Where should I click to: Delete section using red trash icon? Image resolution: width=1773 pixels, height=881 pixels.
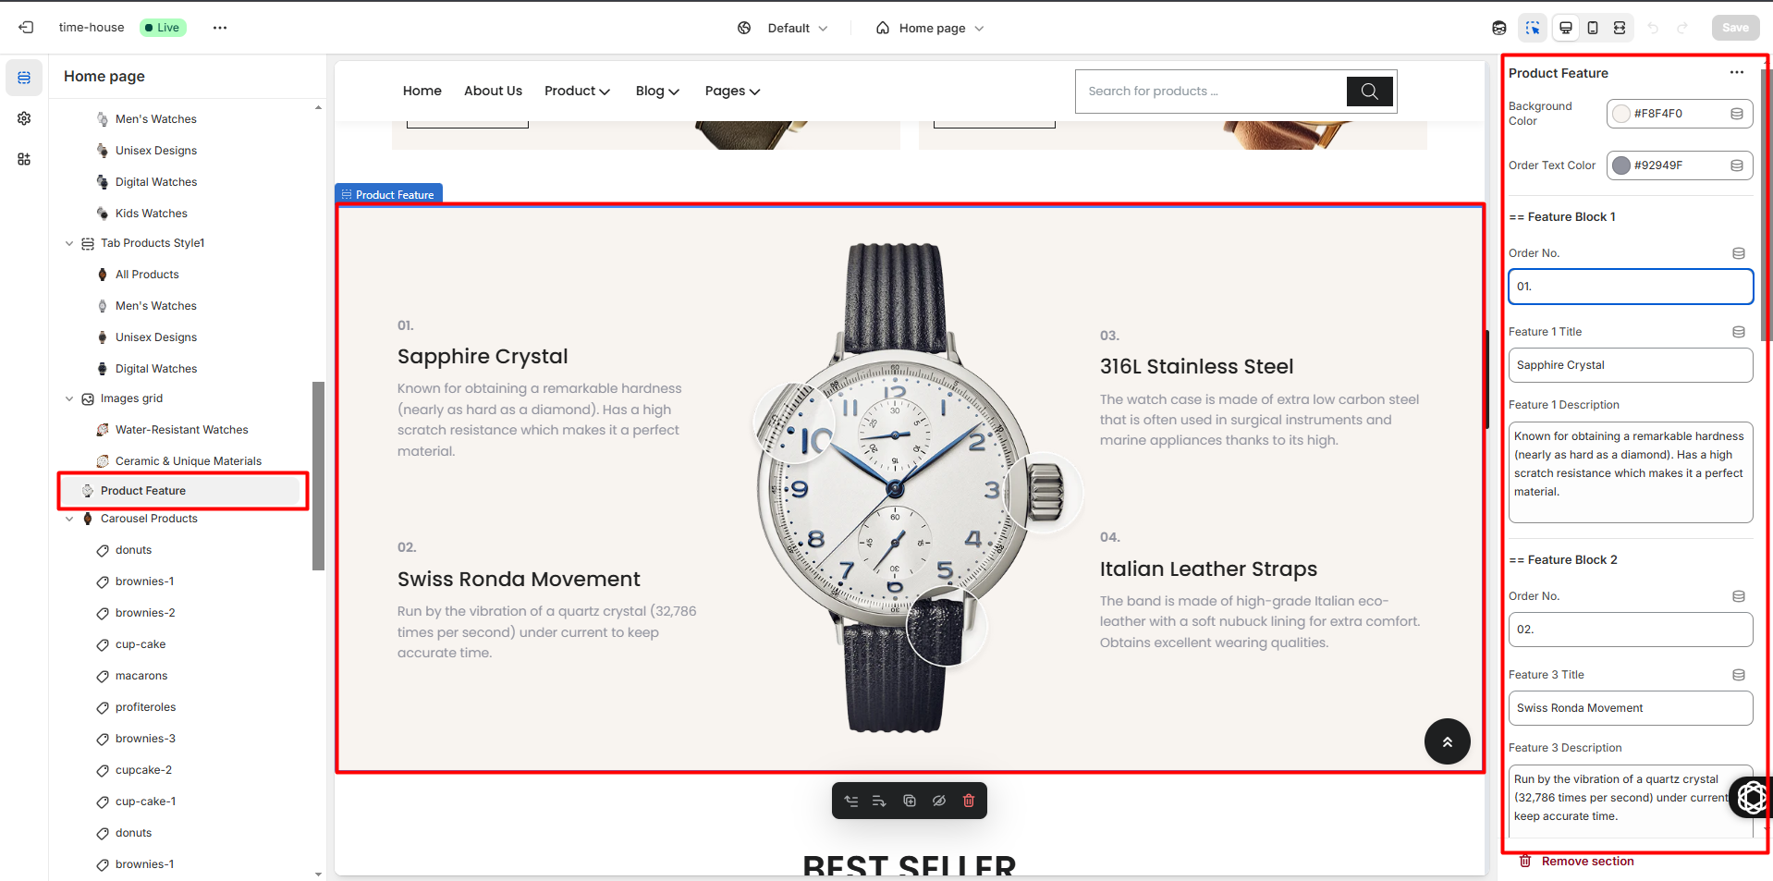click(x=969, y=801)
